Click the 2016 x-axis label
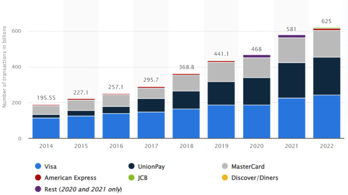Image resolution: width=348 pixels, height=195 pixels. click(117, 146)
